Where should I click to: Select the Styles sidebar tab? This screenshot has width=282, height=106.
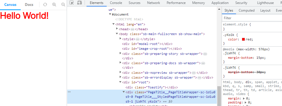coord(229,10)
